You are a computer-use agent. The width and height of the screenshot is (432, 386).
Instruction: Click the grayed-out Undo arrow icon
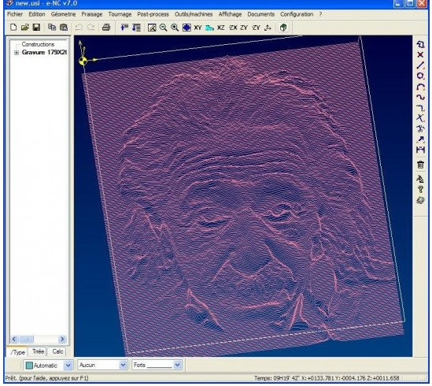[x=79, y=27]
